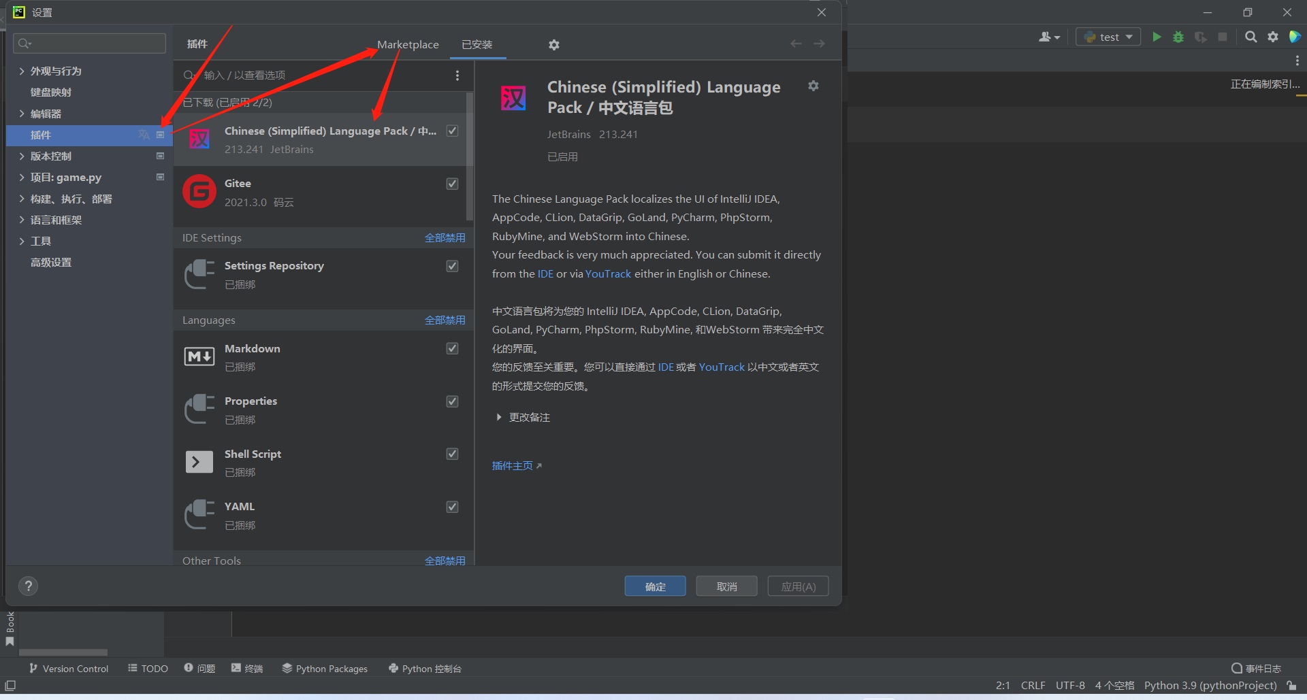Image resolution: width=1307 pixels, height=700 pixels.
Task: Click the plugins settings gear icon
Action: [x=554, y=45]
